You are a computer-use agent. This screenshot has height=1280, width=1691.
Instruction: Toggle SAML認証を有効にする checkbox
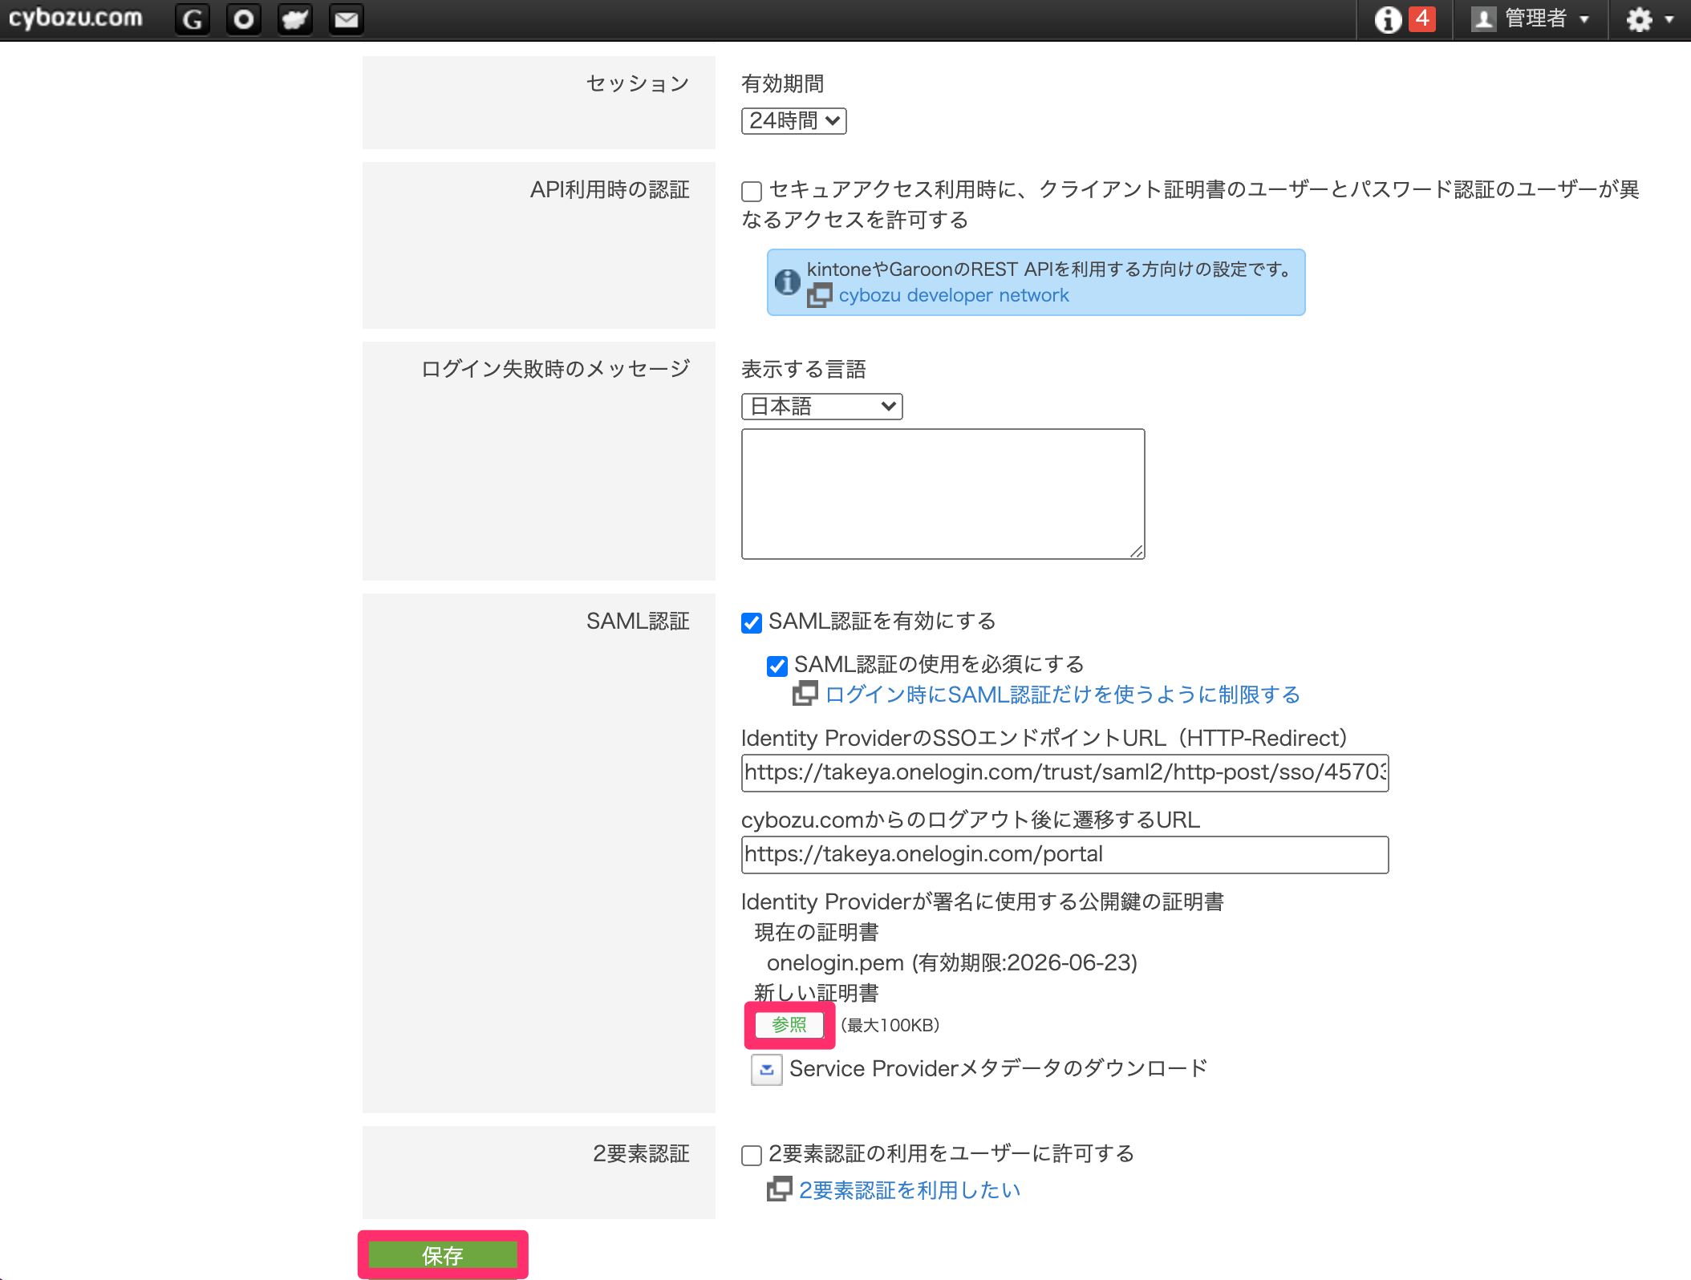752,622
